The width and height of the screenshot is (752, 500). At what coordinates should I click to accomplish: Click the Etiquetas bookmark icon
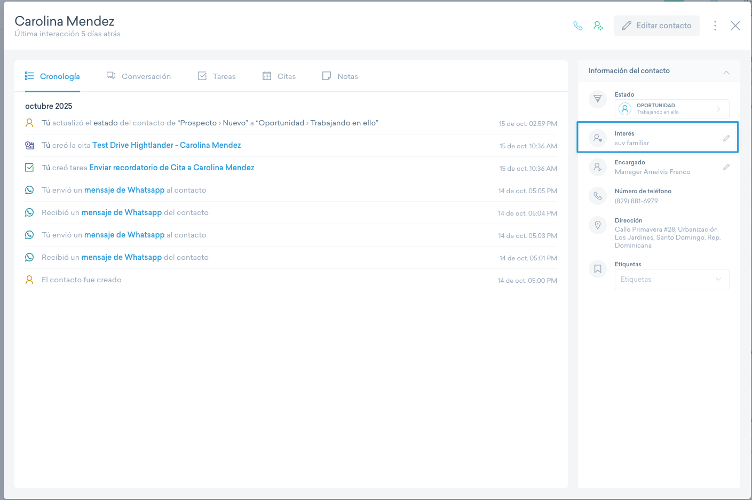coord(598,269)
